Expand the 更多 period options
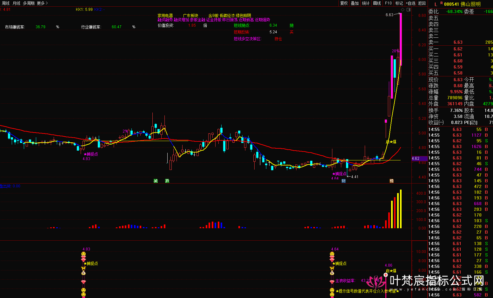 [42, 3]
